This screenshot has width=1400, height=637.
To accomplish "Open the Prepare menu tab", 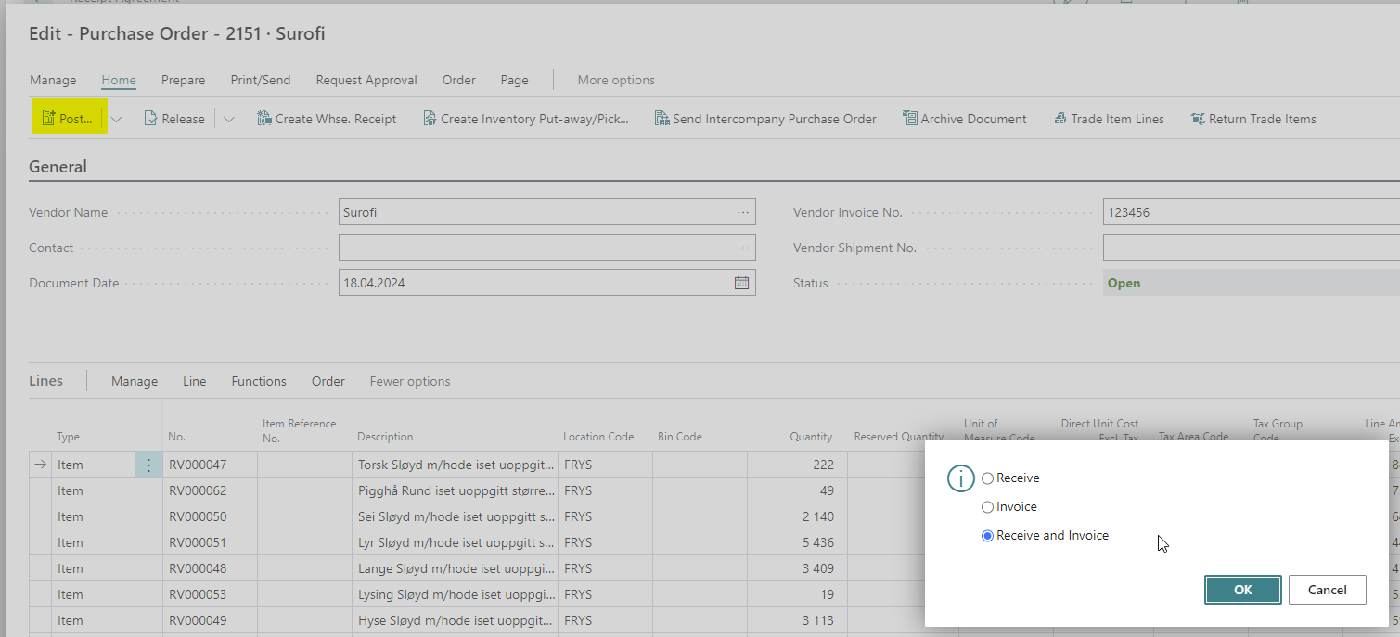I will point(183,80).
